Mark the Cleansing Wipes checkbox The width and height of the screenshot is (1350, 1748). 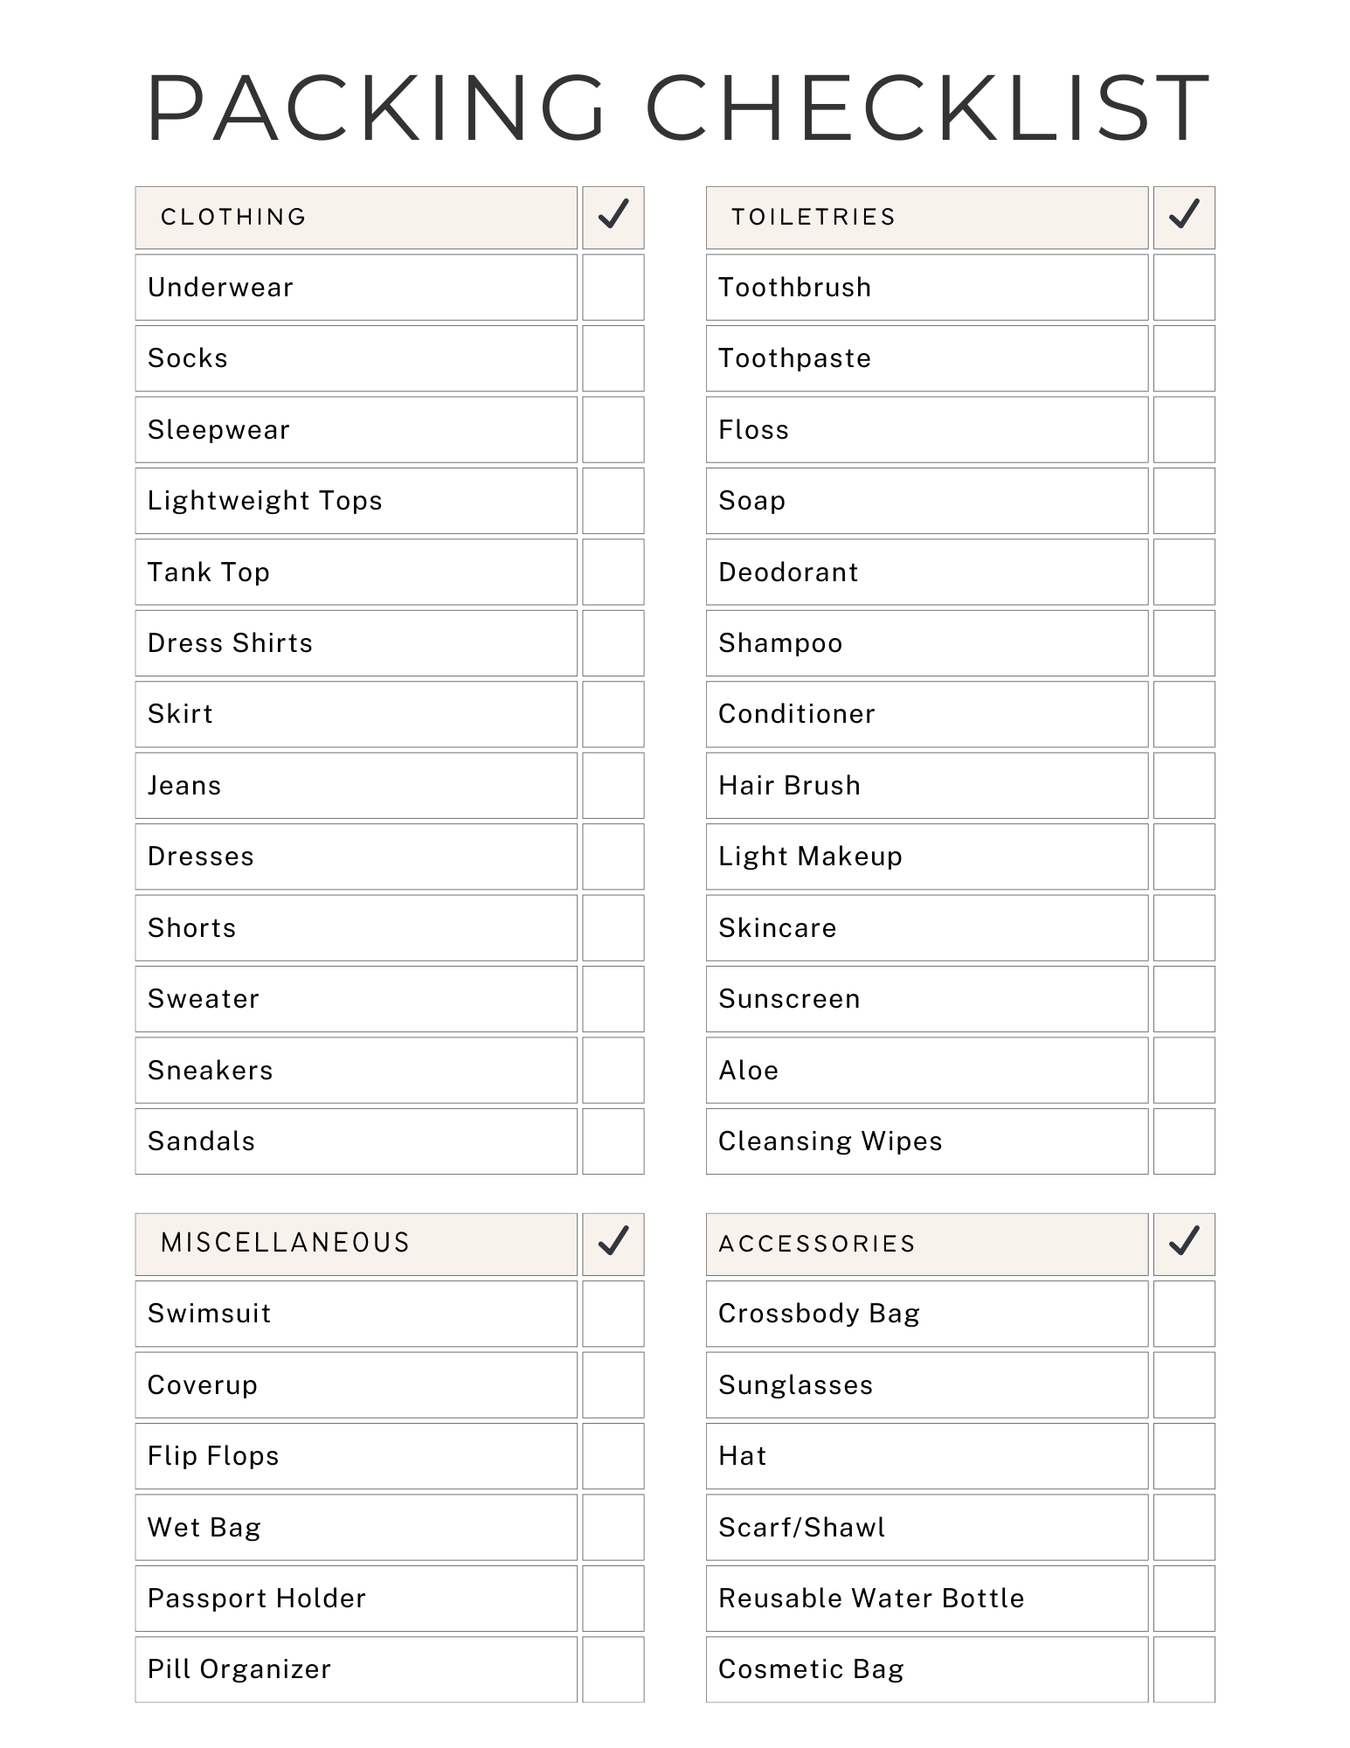1184,1141
